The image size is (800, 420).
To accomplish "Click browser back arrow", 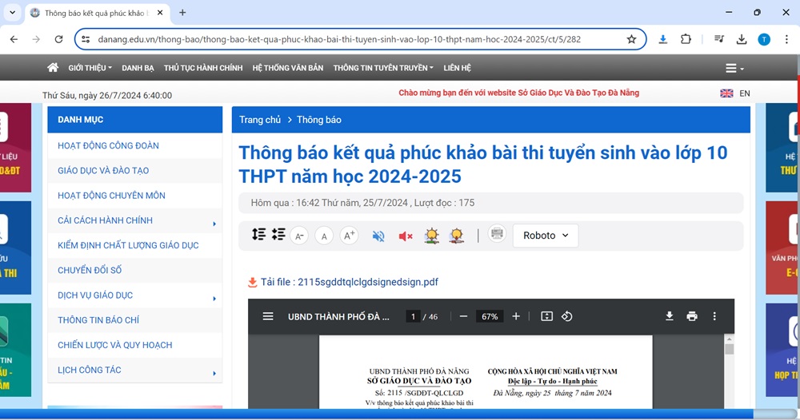I will click(14, 39).
